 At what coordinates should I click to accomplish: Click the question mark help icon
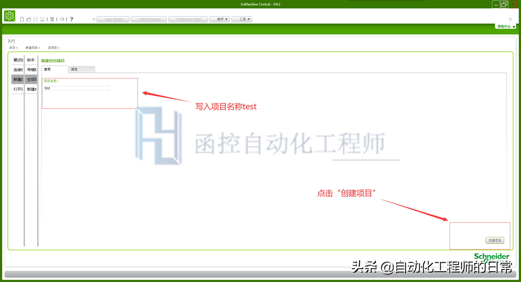pyautogui.click(x=72, y=19)
